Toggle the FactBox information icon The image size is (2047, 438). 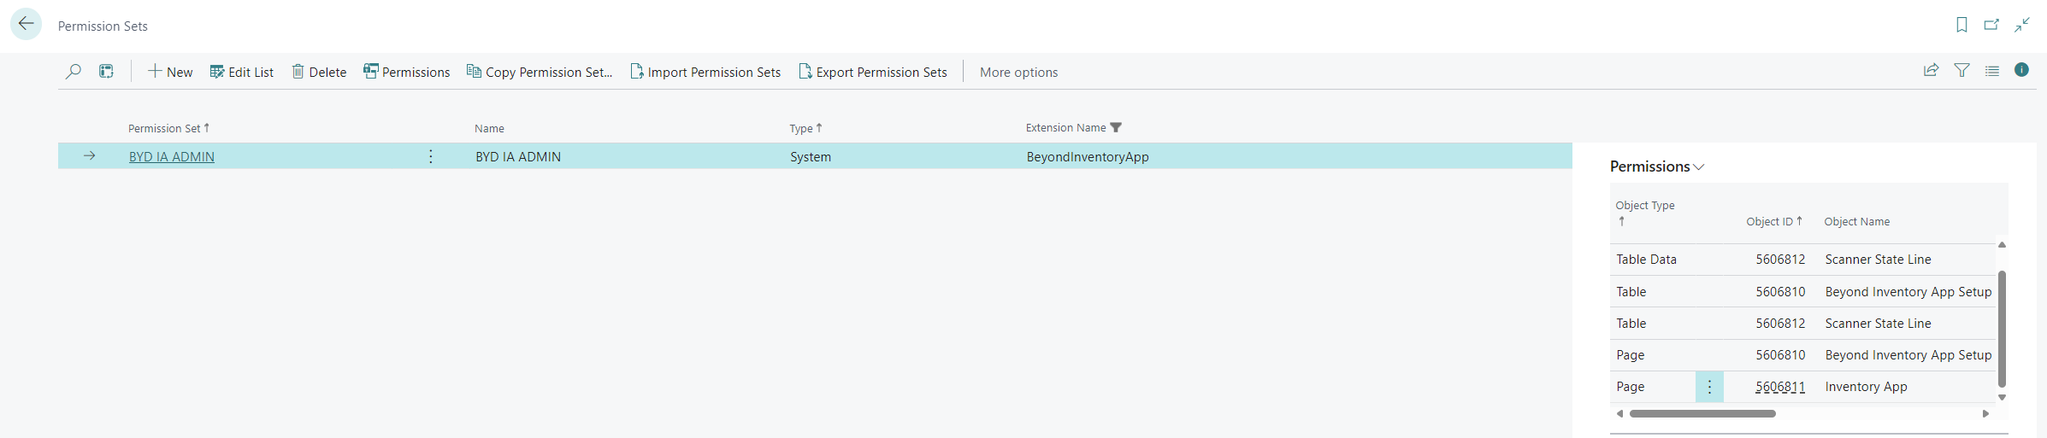2021,70
